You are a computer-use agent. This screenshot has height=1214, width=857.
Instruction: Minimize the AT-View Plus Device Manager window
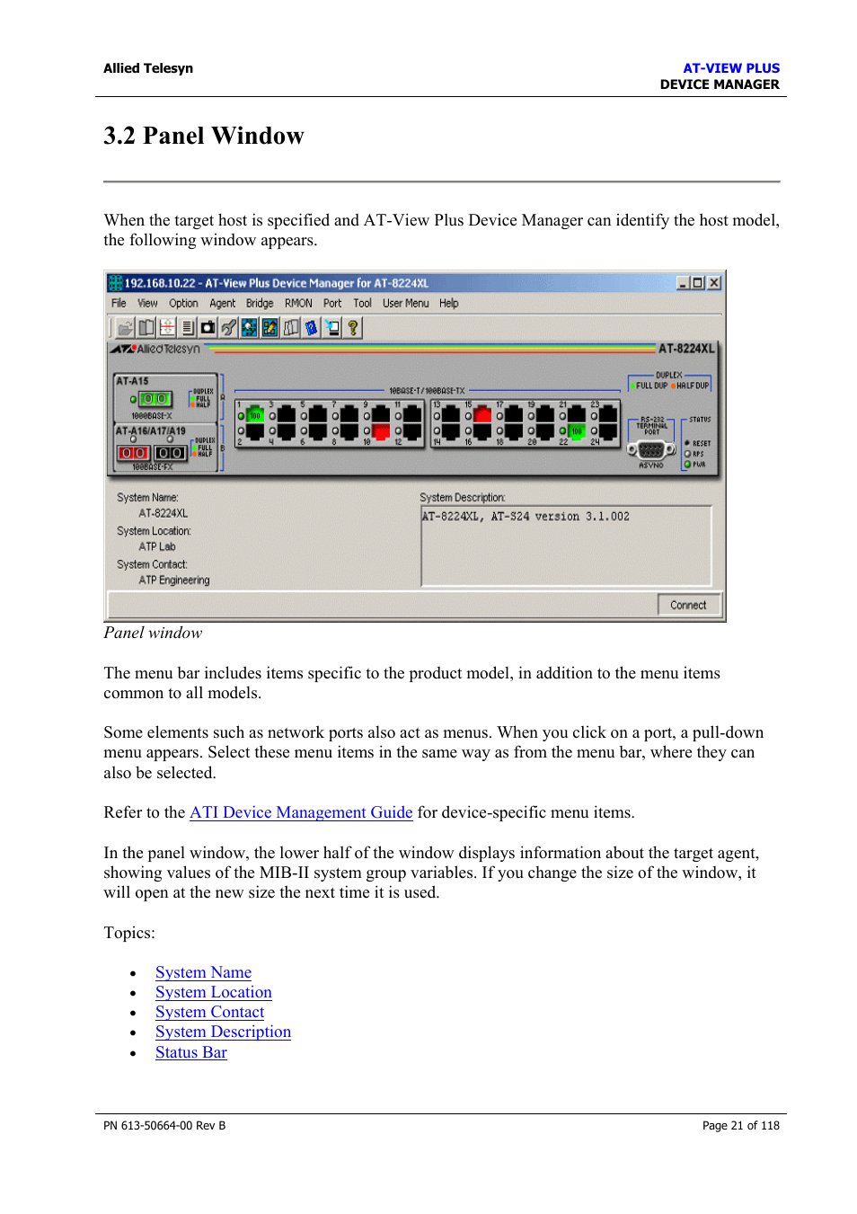683,282
